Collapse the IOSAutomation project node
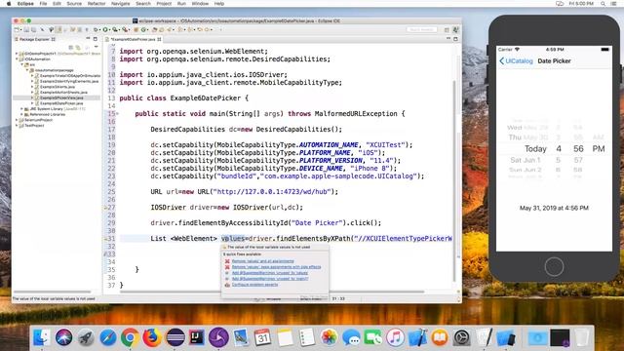The image size is (624, 351). [x=17, y=58]
